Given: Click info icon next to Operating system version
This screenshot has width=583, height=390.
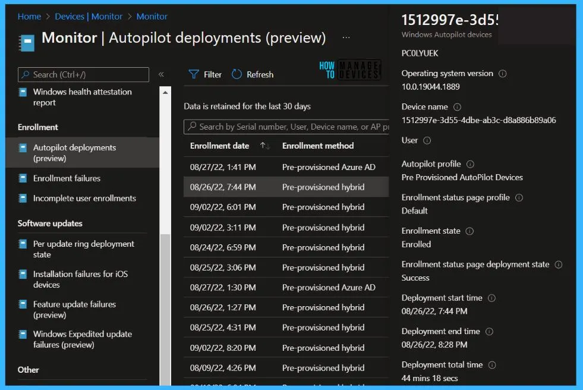Looking at the screenshot, I should coord(502,74).
